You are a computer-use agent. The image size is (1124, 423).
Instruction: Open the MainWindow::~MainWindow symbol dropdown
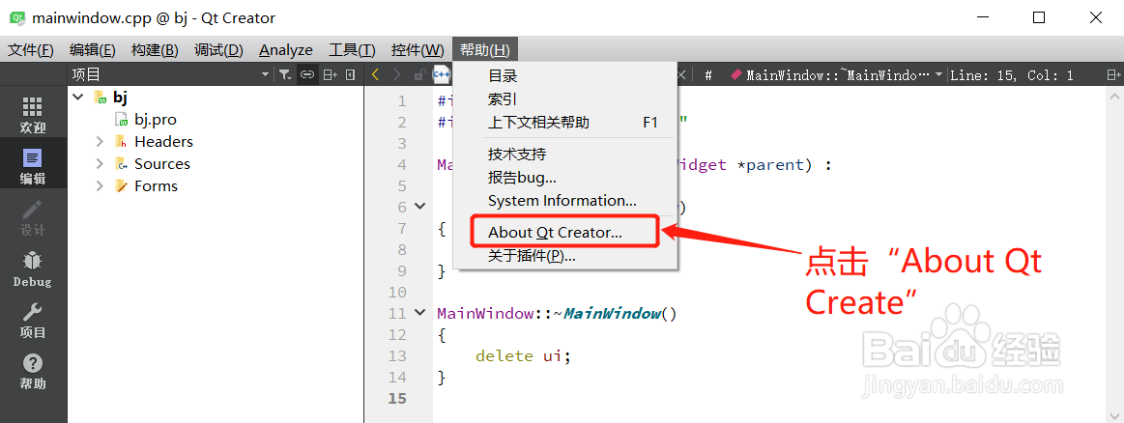click(836, 74)
